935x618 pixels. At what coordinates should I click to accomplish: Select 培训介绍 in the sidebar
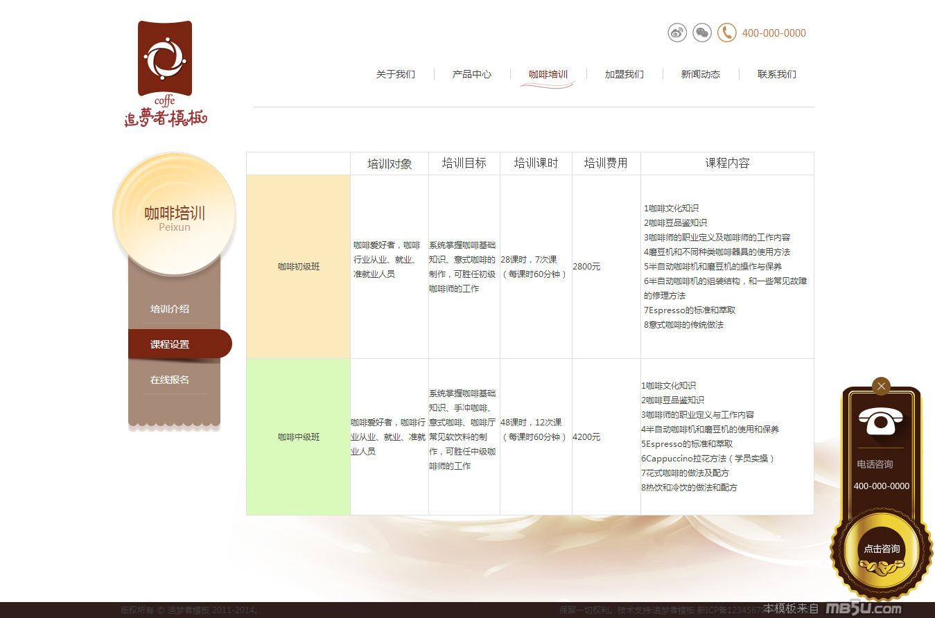pos(170,309)
